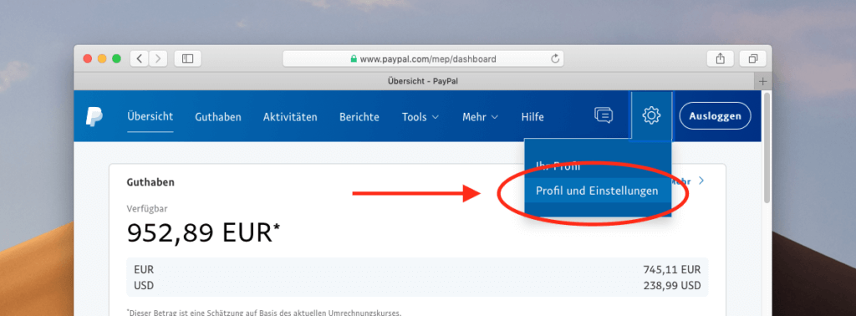Expand the Mehr dropdown menu

coord(480,117)
